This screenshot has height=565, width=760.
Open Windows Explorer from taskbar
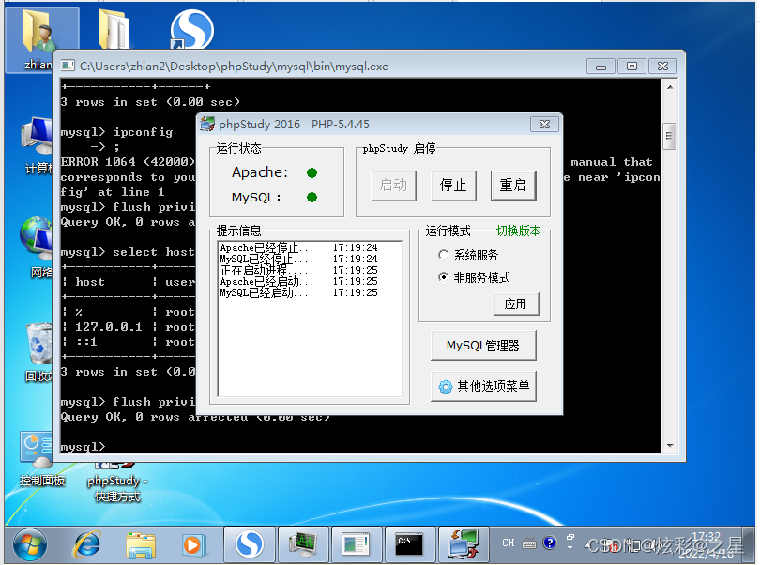coord(141,545)
